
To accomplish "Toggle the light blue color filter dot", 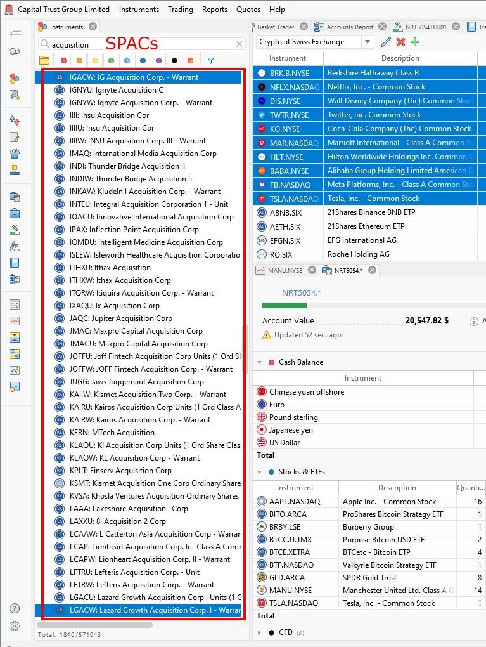I will click(127, 61).
